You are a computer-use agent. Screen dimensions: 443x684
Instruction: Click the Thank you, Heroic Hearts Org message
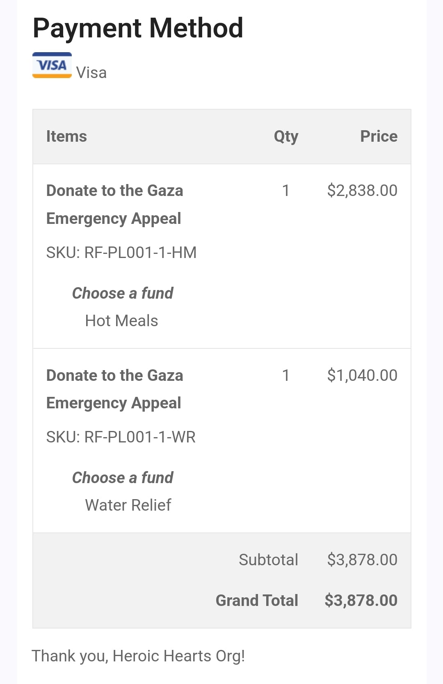(x=138, y=656)
